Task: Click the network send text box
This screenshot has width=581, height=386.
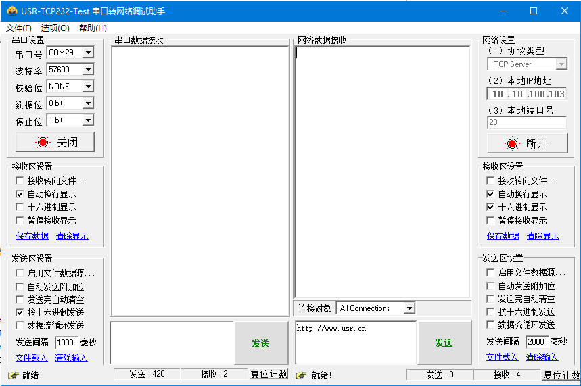Action: click(x=355, y=343)
